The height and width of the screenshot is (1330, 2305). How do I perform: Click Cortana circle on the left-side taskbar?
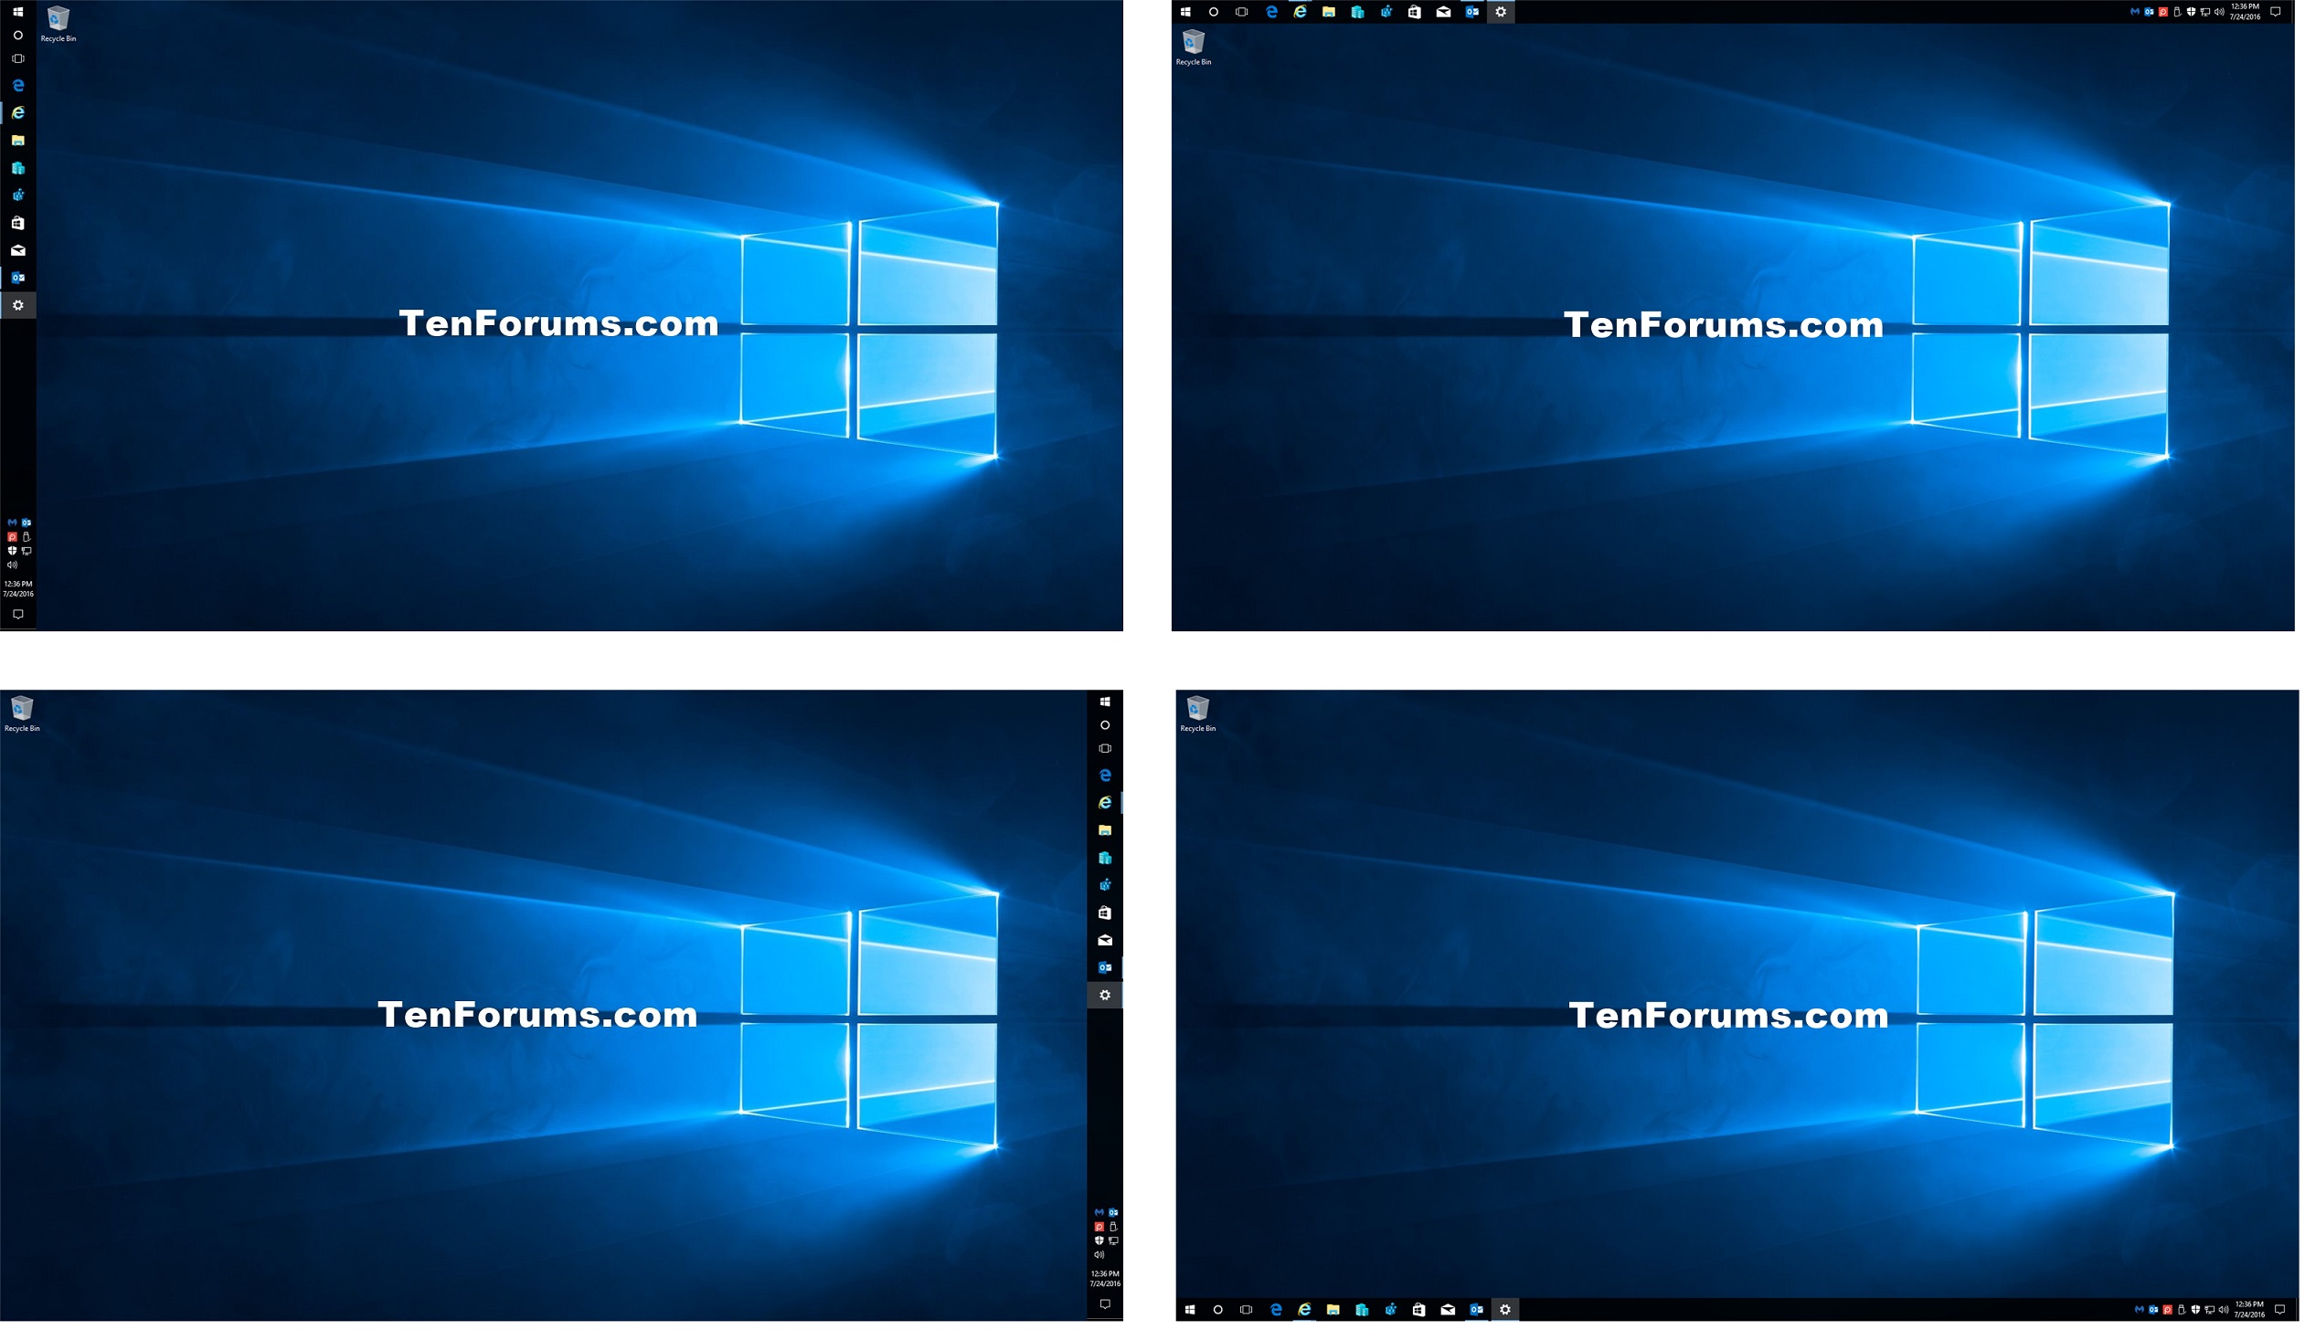17,35
